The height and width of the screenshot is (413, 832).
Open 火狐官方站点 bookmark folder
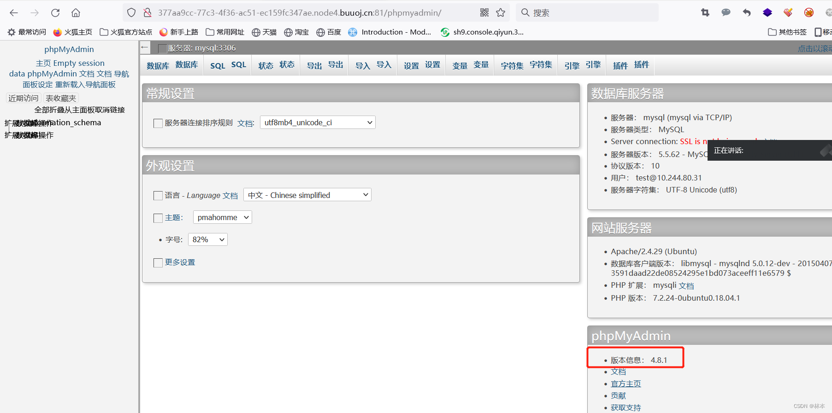coord(126,32)
